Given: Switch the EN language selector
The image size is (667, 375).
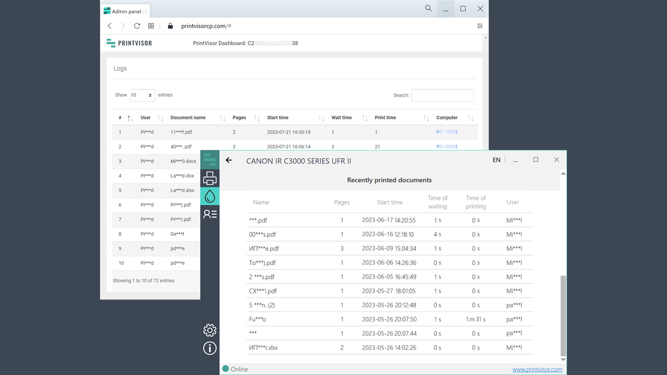Looking at the screenshot, I should 497,160.
